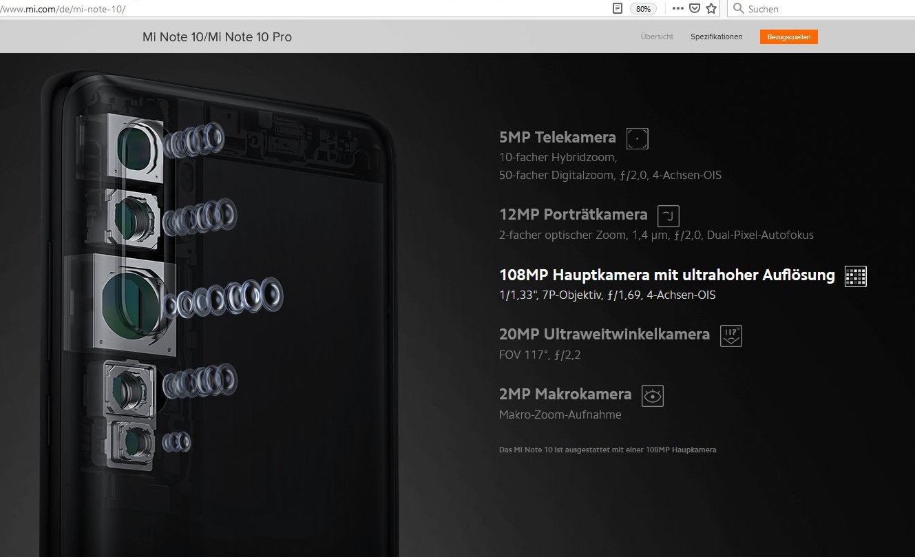Click the portrait lens module on phone
The image size is (915, 557).
click(136, 218)
